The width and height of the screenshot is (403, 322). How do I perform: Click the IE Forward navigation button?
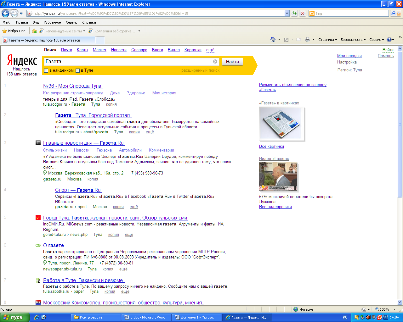click(14, 13)
